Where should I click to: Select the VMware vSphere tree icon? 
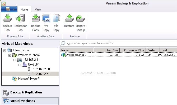coord(15,55)
